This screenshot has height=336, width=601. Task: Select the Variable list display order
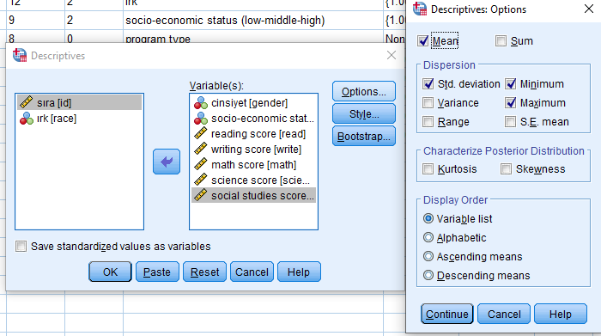tap(428, 218)
